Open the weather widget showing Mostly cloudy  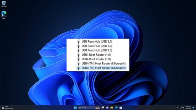pos(7,108)
